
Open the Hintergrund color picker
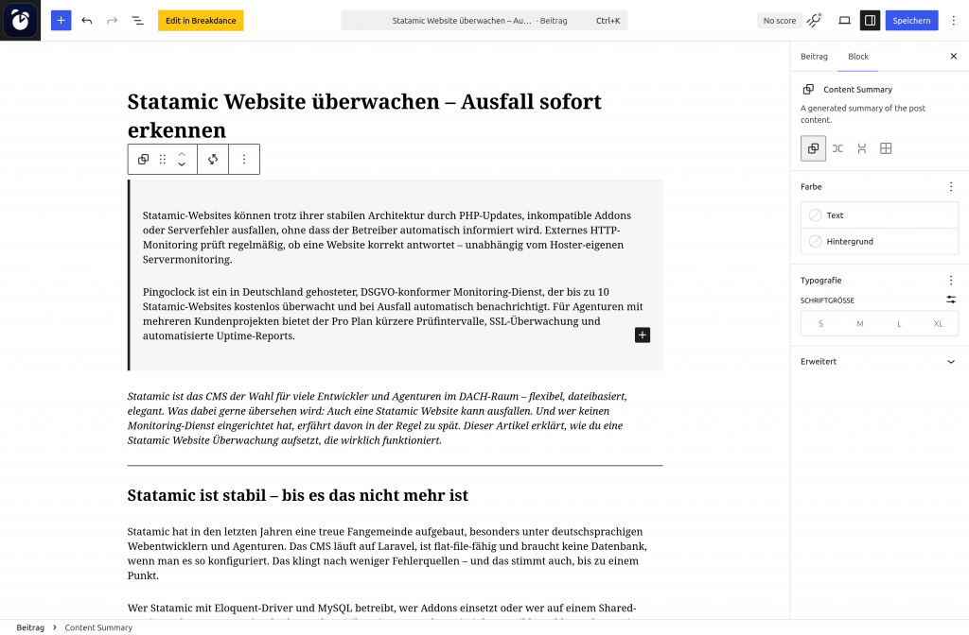coord(879,241)
